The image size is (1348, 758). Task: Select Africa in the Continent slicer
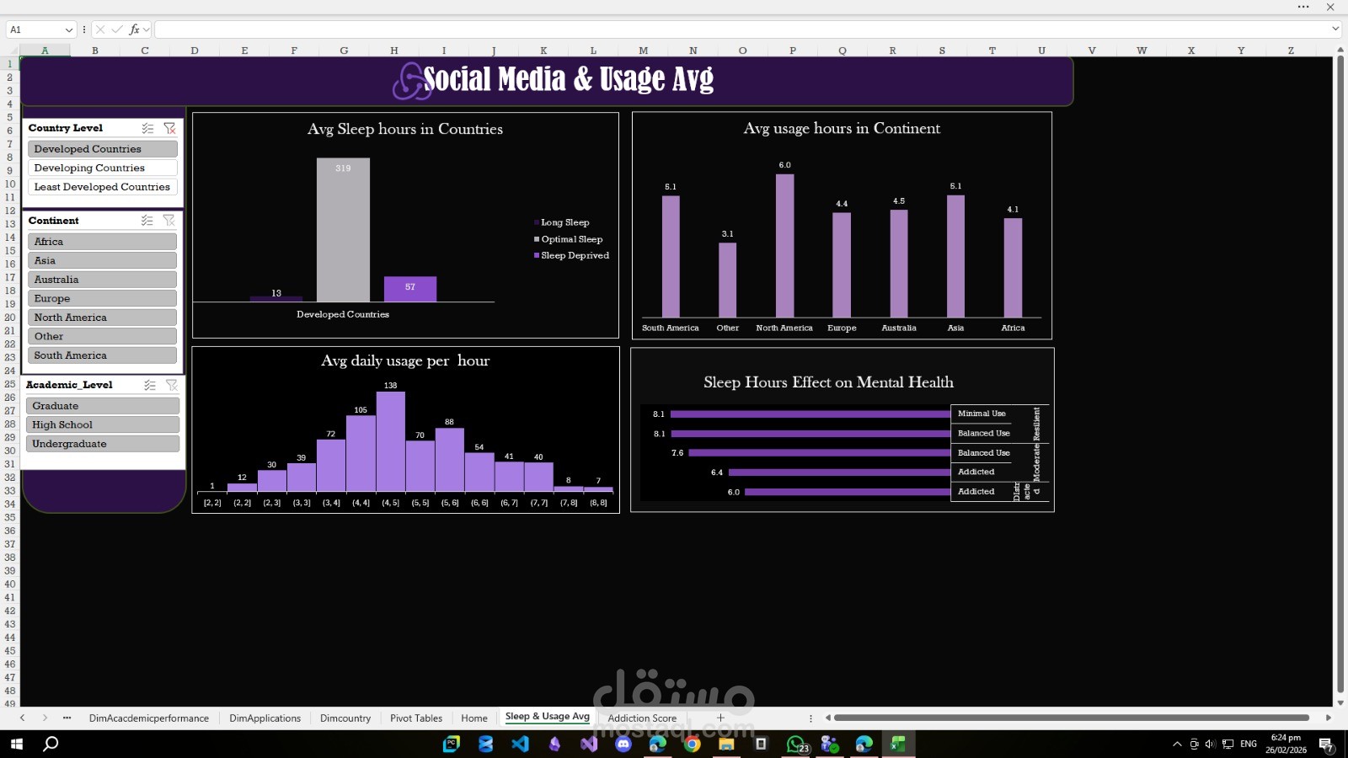coord(102,241)
